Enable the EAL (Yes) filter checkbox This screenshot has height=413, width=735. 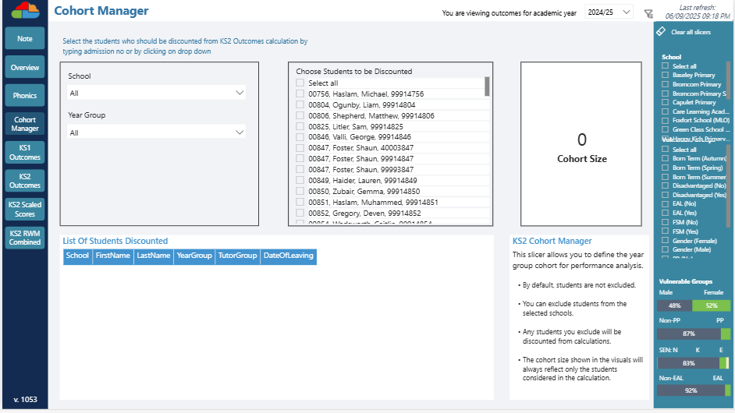(x=665, y=213)
